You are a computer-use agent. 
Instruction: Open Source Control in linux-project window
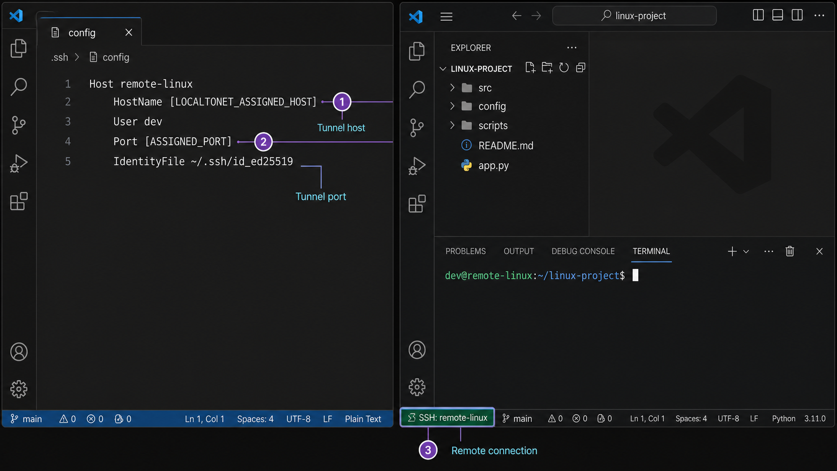tap(417, 128)
